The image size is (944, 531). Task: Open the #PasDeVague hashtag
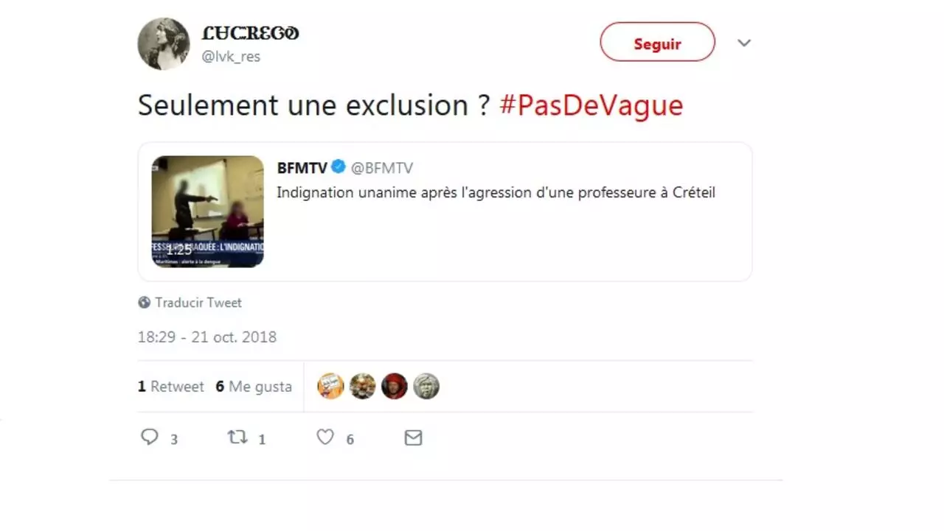[x=591, y=105]
